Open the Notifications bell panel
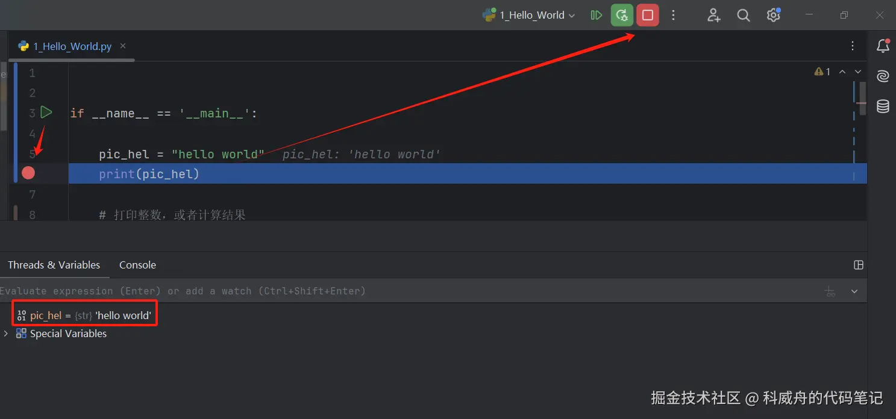This screenshot has width=896, height=419. click(x=883, y=46)
